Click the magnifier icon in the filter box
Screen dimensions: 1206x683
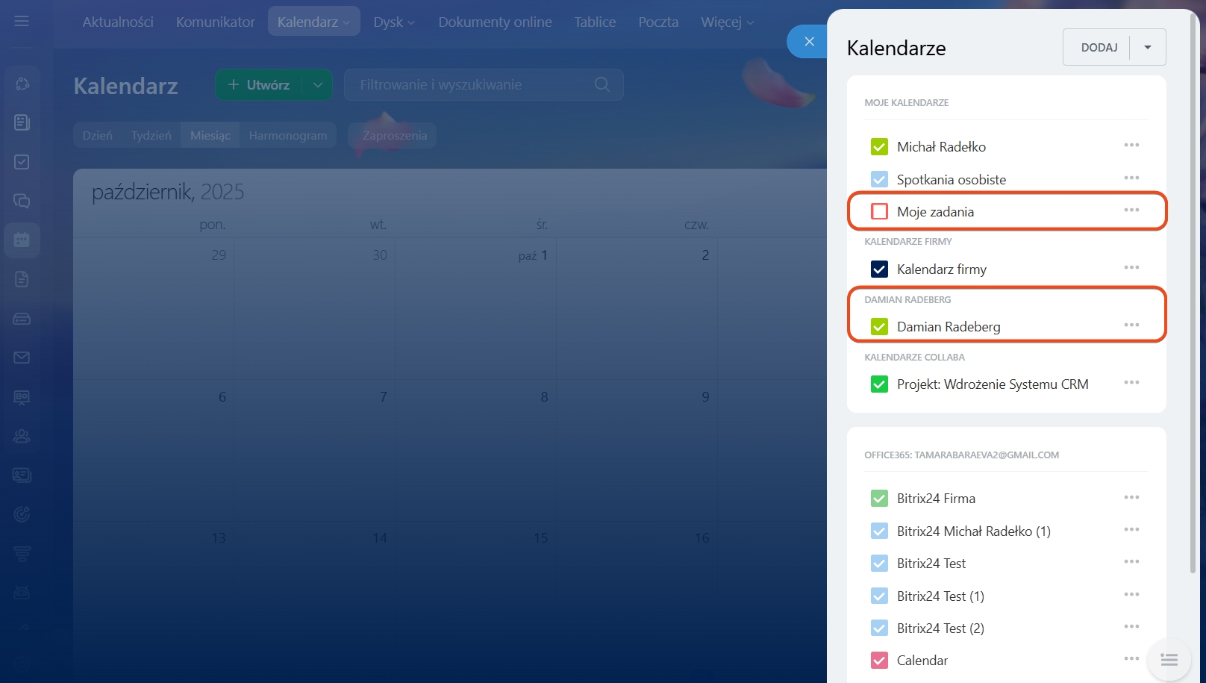(x=602, y=84)
